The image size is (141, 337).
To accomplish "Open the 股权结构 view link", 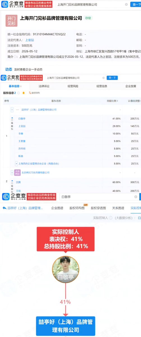I will (34, 93).
